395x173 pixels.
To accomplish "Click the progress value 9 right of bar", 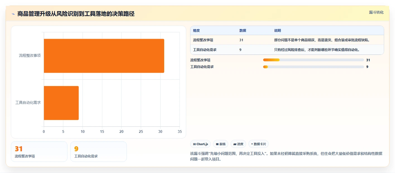I will [x=367, y=67].
